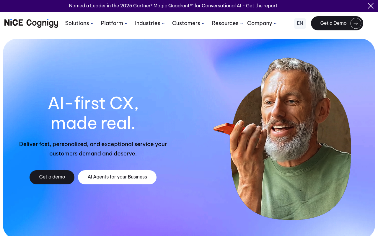Viewport: 378px width, 236px height.
Task: Close the Gartner announcement banner
Action: pyautogui.click(x=371, y=6)
